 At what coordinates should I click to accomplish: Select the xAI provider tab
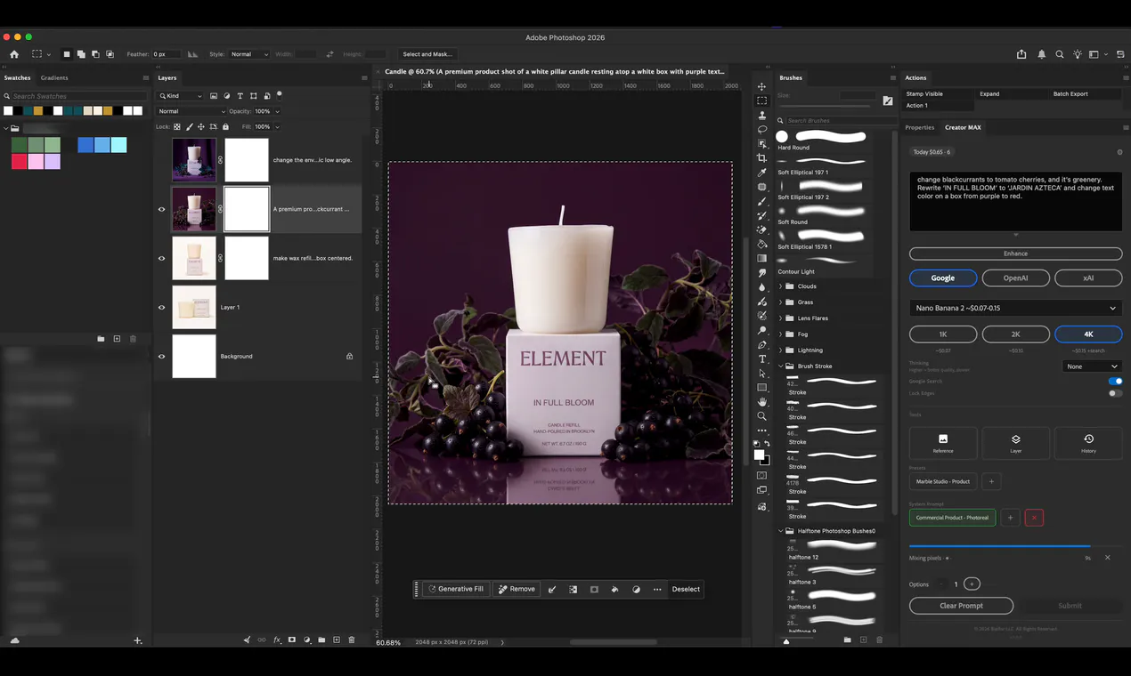pyautogui.click(x=1088, y=278)
